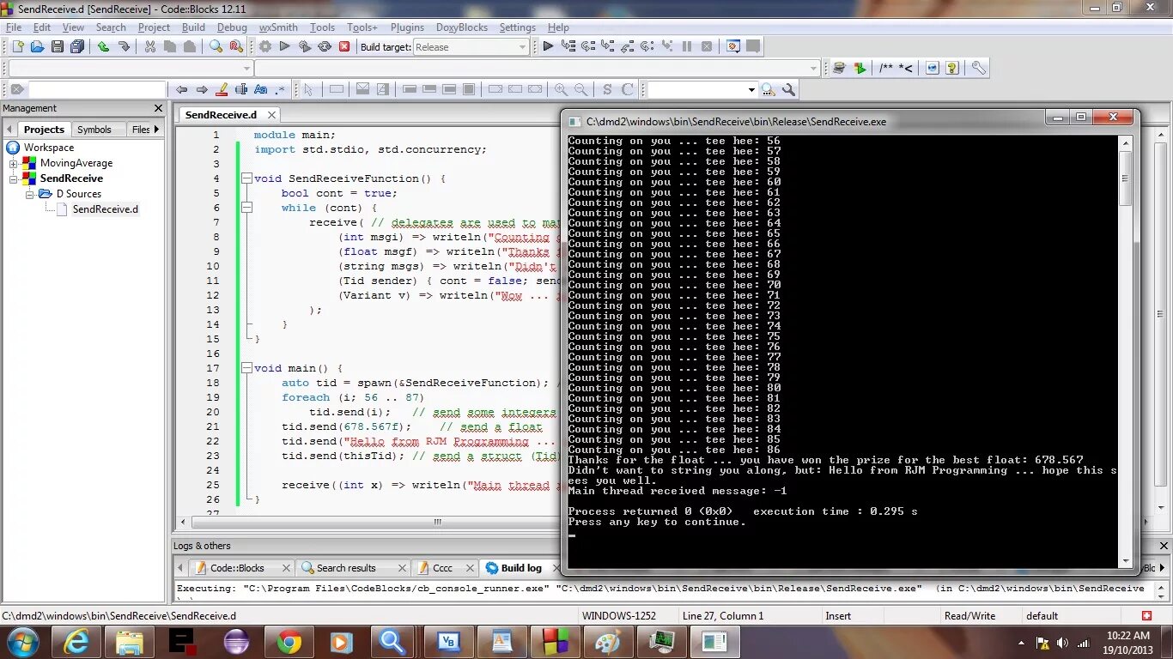Collapse the SendReceive project node
Screen dimensions: 1173x659
click(14, 178)
